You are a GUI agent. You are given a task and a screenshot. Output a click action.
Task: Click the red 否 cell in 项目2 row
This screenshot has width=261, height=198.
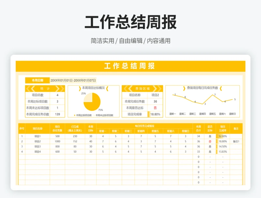click(x=210, y=142)
